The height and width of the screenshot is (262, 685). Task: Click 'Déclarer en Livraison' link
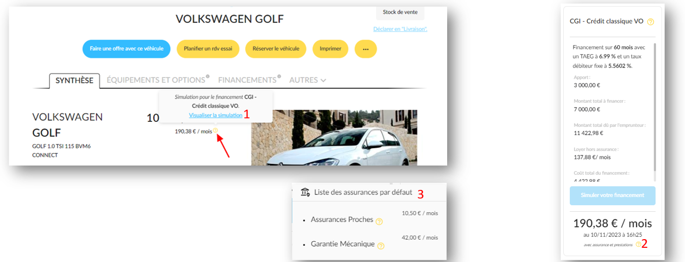(400, 29)
